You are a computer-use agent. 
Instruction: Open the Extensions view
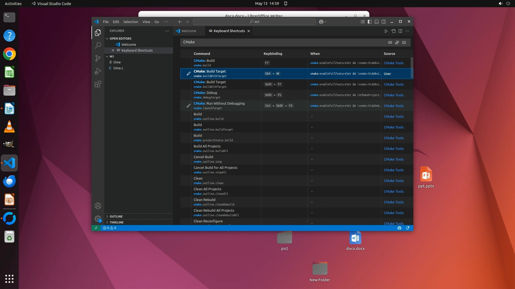pos(98,84)
